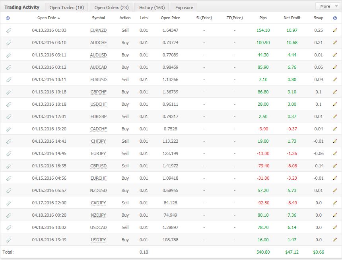The image size is (342, 260).
Task: Click the pencil edit icon for EURUSD
Action: click(x=335, y=80)
